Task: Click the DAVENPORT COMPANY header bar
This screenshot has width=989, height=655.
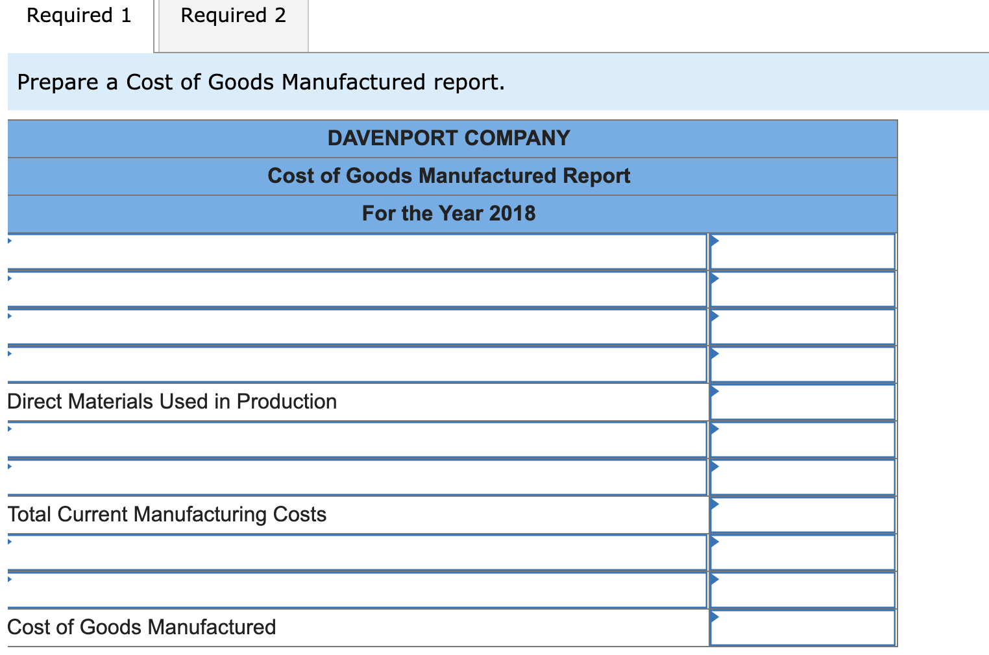Action: (450, 138)
